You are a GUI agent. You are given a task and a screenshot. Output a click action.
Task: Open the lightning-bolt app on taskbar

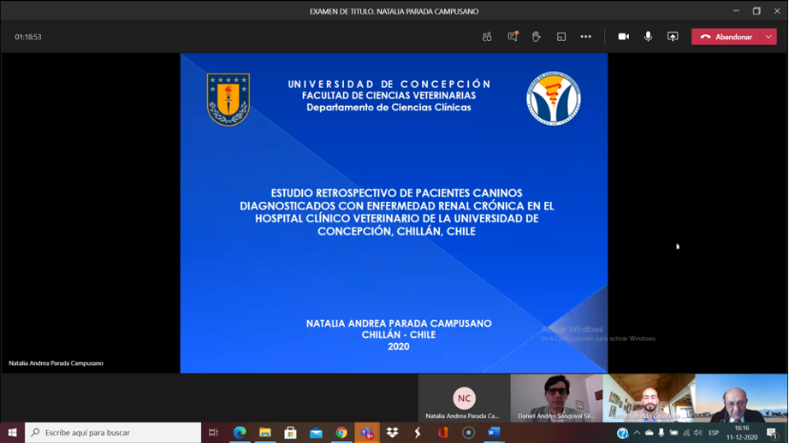tap(418, 433)
